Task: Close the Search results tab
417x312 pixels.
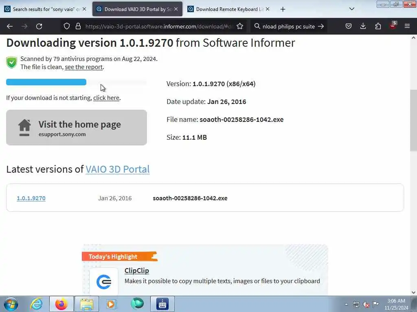Action: click(x=84, y=9)
